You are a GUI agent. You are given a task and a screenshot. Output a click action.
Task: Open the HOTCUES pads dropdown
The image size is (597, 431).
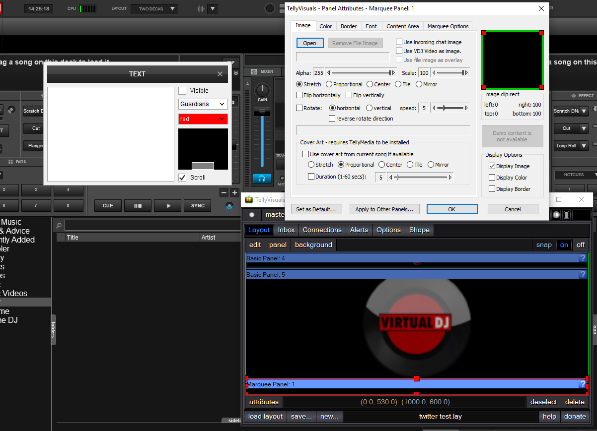[577, 175]
